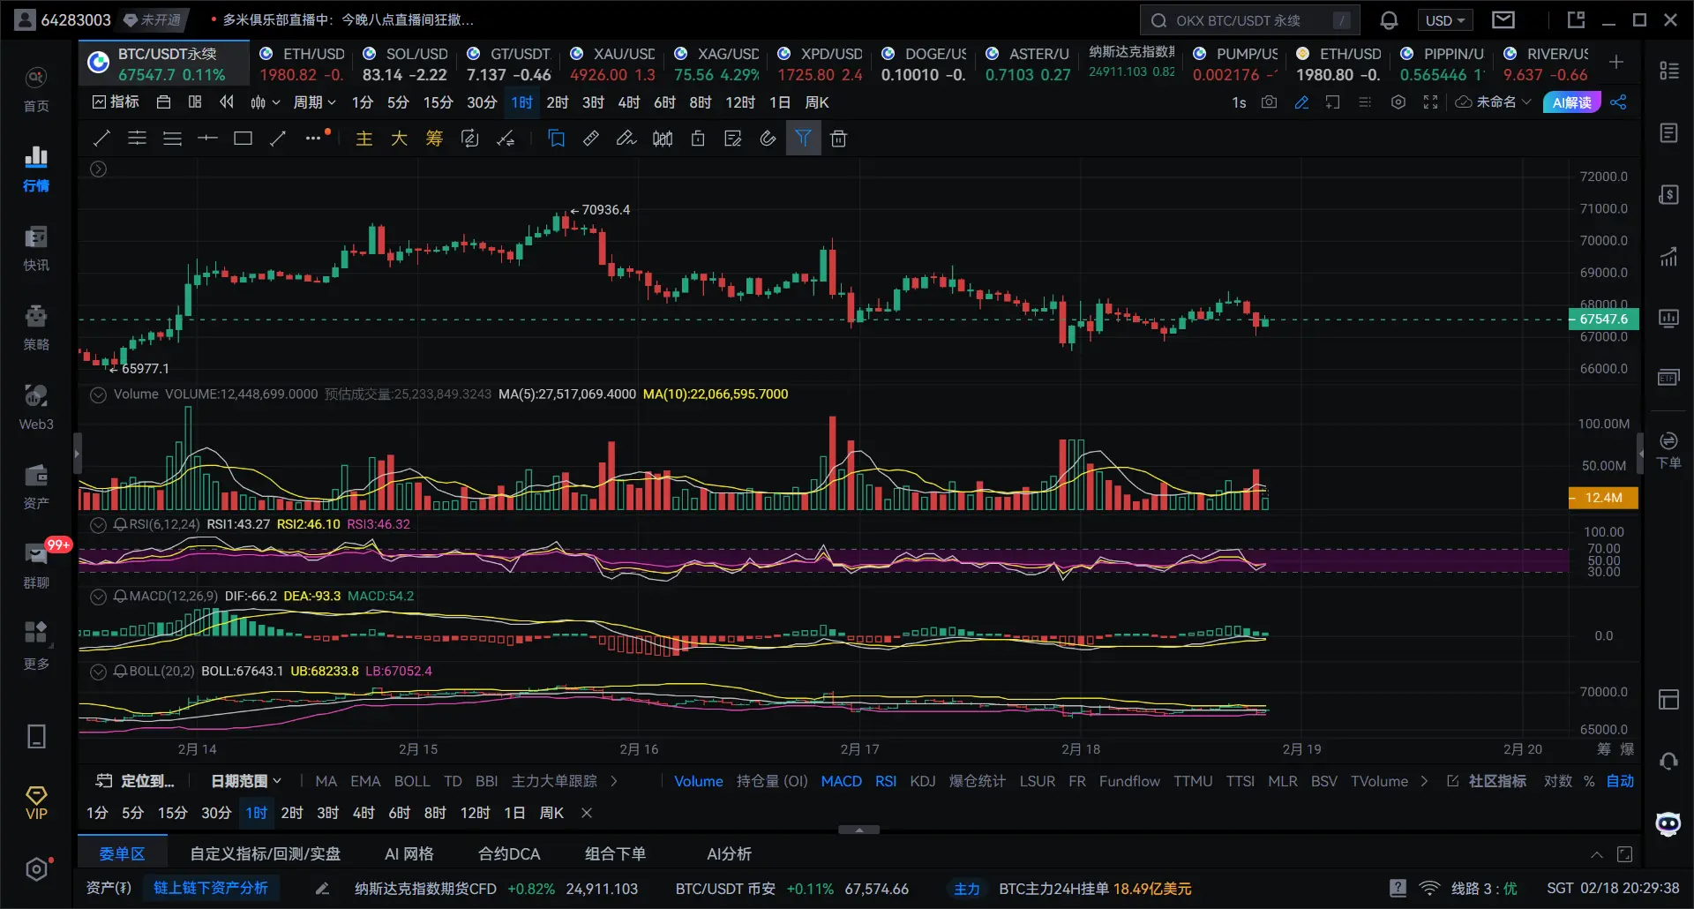Open the 下单 order panel icon

coord(1668,450)
